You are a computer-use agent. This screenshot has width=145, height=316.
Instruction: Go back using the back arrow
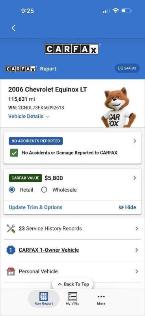tap(13, 28)
